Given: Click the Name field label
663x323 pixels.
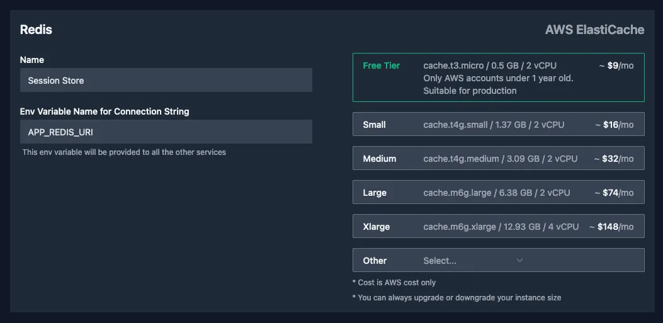Looking at the screenshot, I should [31, 60].
